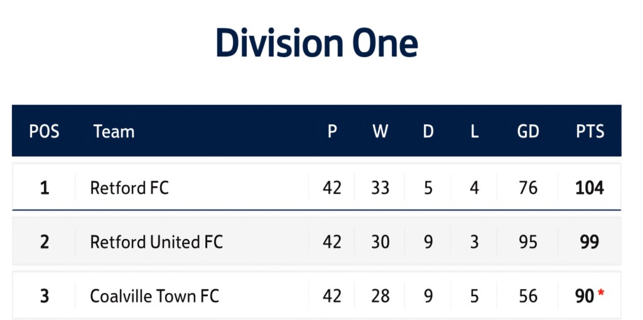
Task: Click the PTS column header
Action: pos(590,132)
